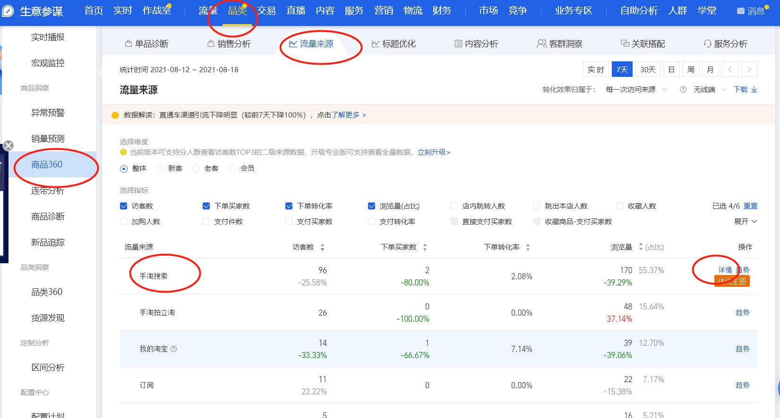780x418 pixels.
Task: Select the 周 period button
Action: click(x=691, y=69)
